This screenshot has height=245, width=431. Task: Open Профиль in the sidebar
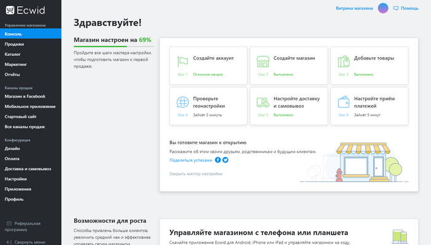coord(14,199)
